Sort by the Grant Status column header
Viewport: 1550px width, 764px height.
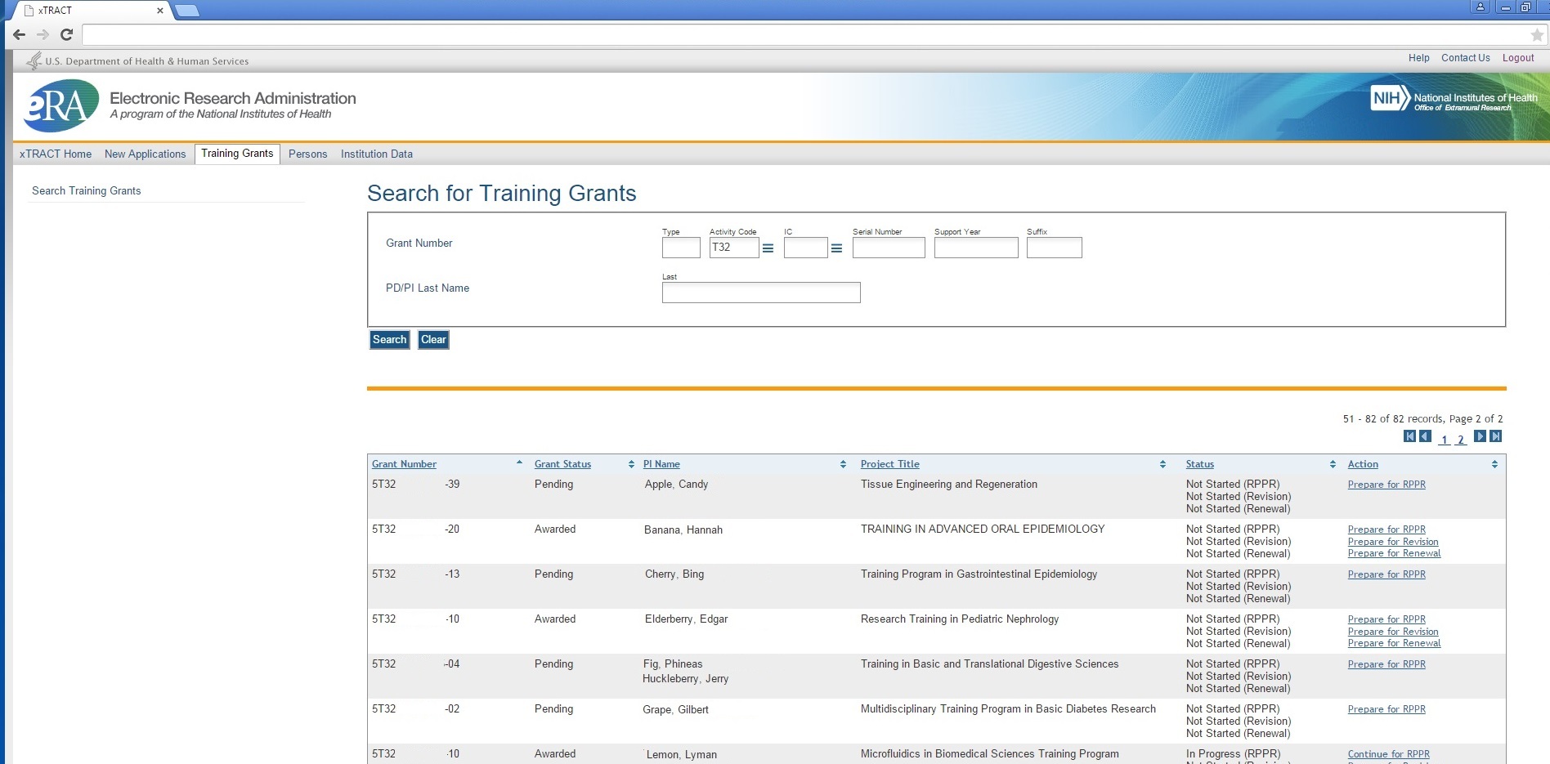(x=562, y=464)
